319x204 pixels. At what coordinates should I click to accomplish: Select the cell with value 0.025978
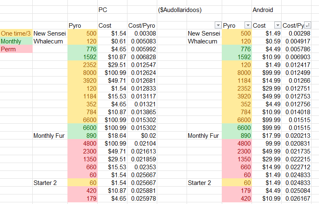142,199
